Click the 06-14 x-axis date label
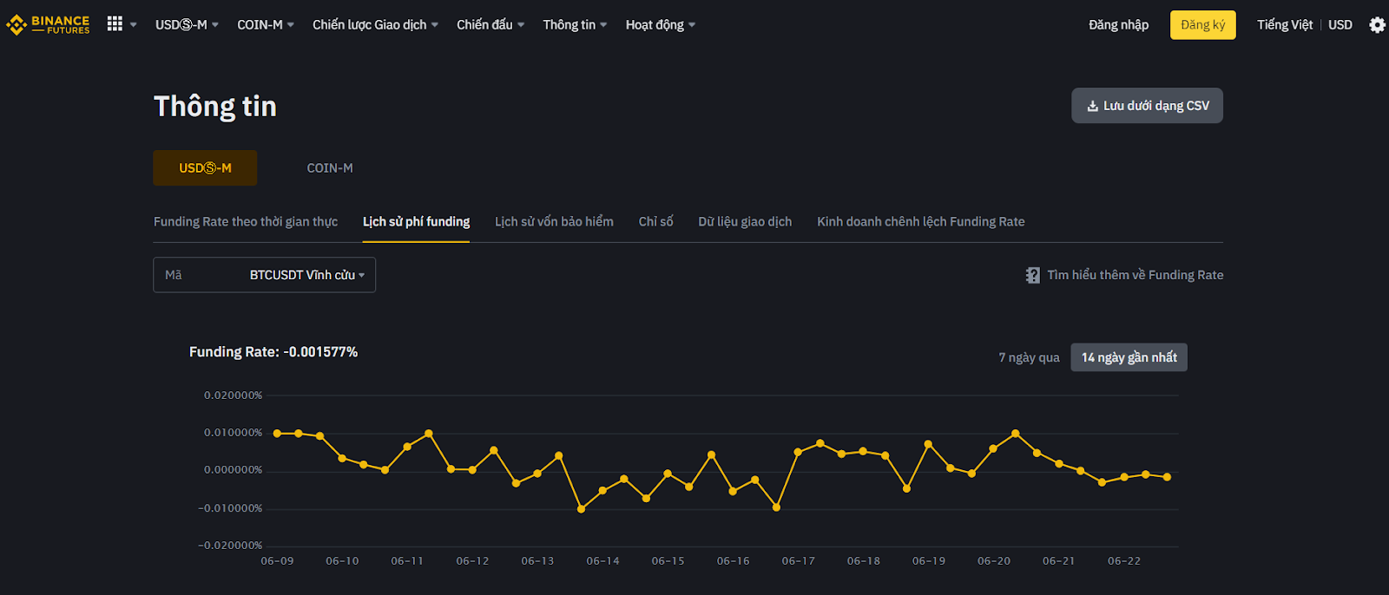This screenshot has height=595, width=1389. pos(602,561)
